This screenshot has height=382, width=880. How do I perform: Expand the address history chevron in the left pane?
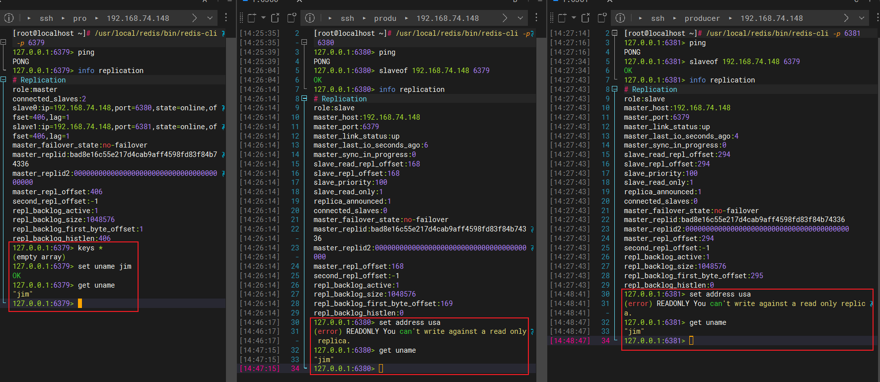pyautogui.click(x=210, y=18)
